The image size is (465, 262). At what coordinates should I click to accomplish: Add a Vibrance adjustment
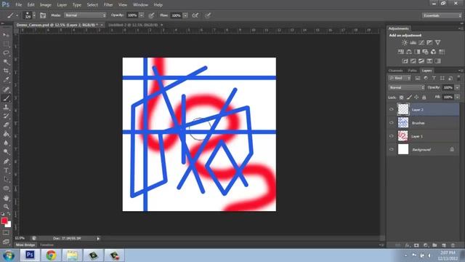[x=437, y=43]
